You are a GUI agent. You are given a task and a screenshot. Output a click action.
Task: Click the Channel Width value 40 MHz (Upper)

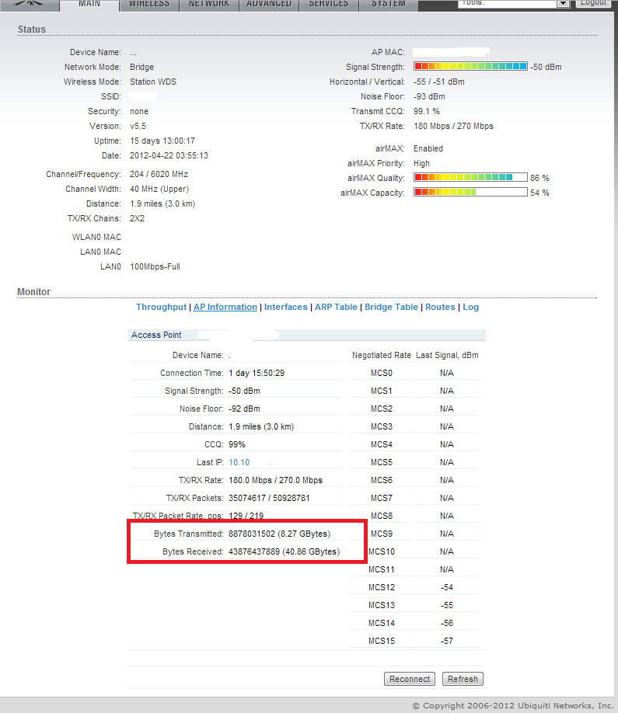[x=159, y=189]
